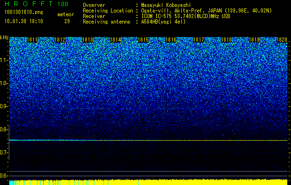
Task: Click the 1815 time marker
Action: point(143,40)
